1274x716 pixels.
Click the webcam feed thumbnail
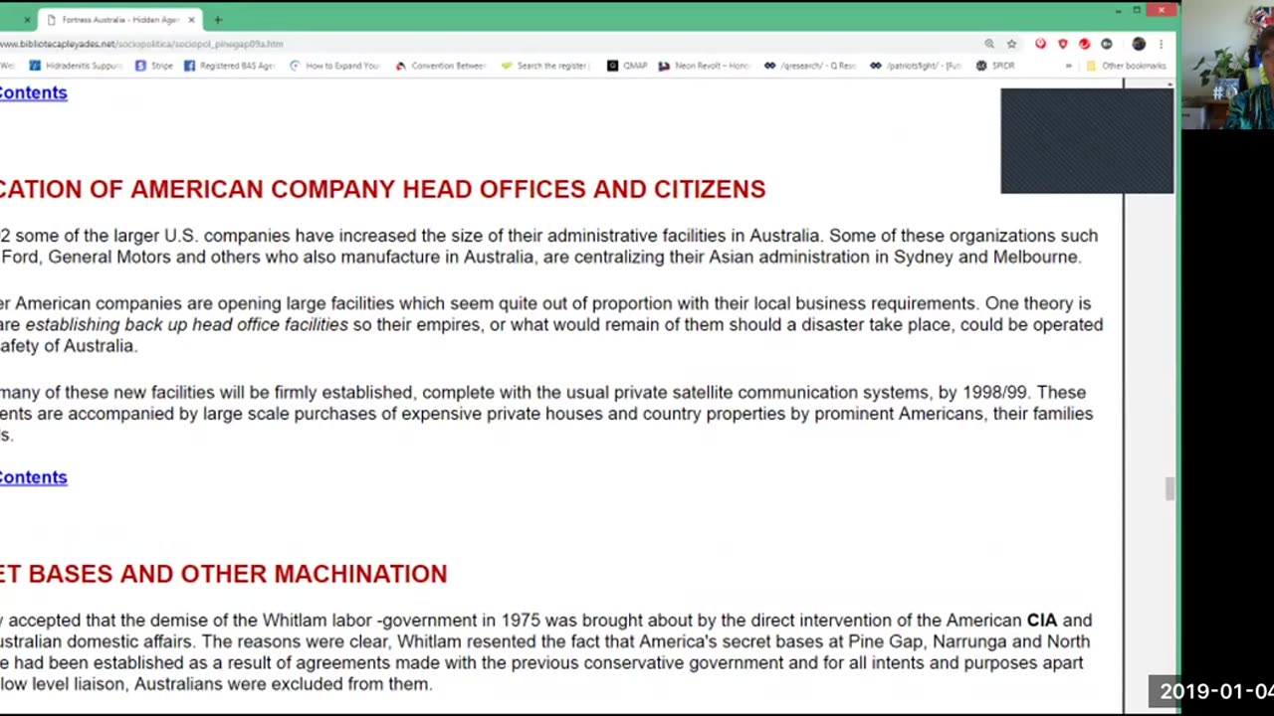click(1227, 66)
